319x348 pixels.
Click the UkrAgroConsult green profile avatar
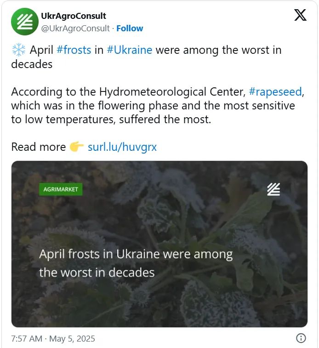tap(24, 22)
